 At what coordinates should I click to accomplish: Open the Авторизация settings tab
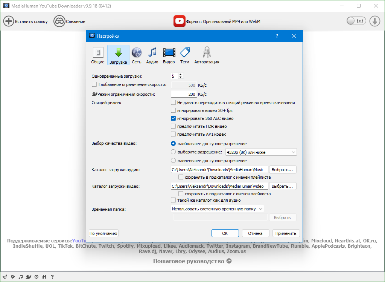pyautogui.click(x=207, y=55)
